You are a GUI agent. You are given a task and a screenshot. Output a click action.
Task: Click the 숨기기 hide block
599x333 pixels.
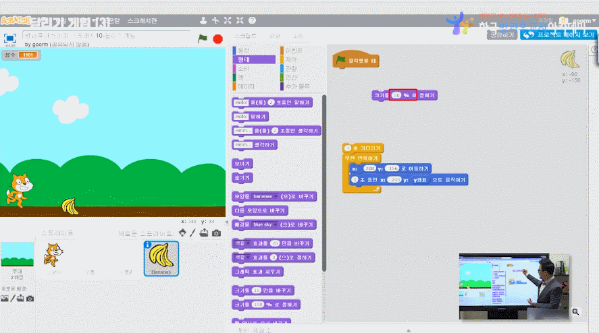(242, 178)
